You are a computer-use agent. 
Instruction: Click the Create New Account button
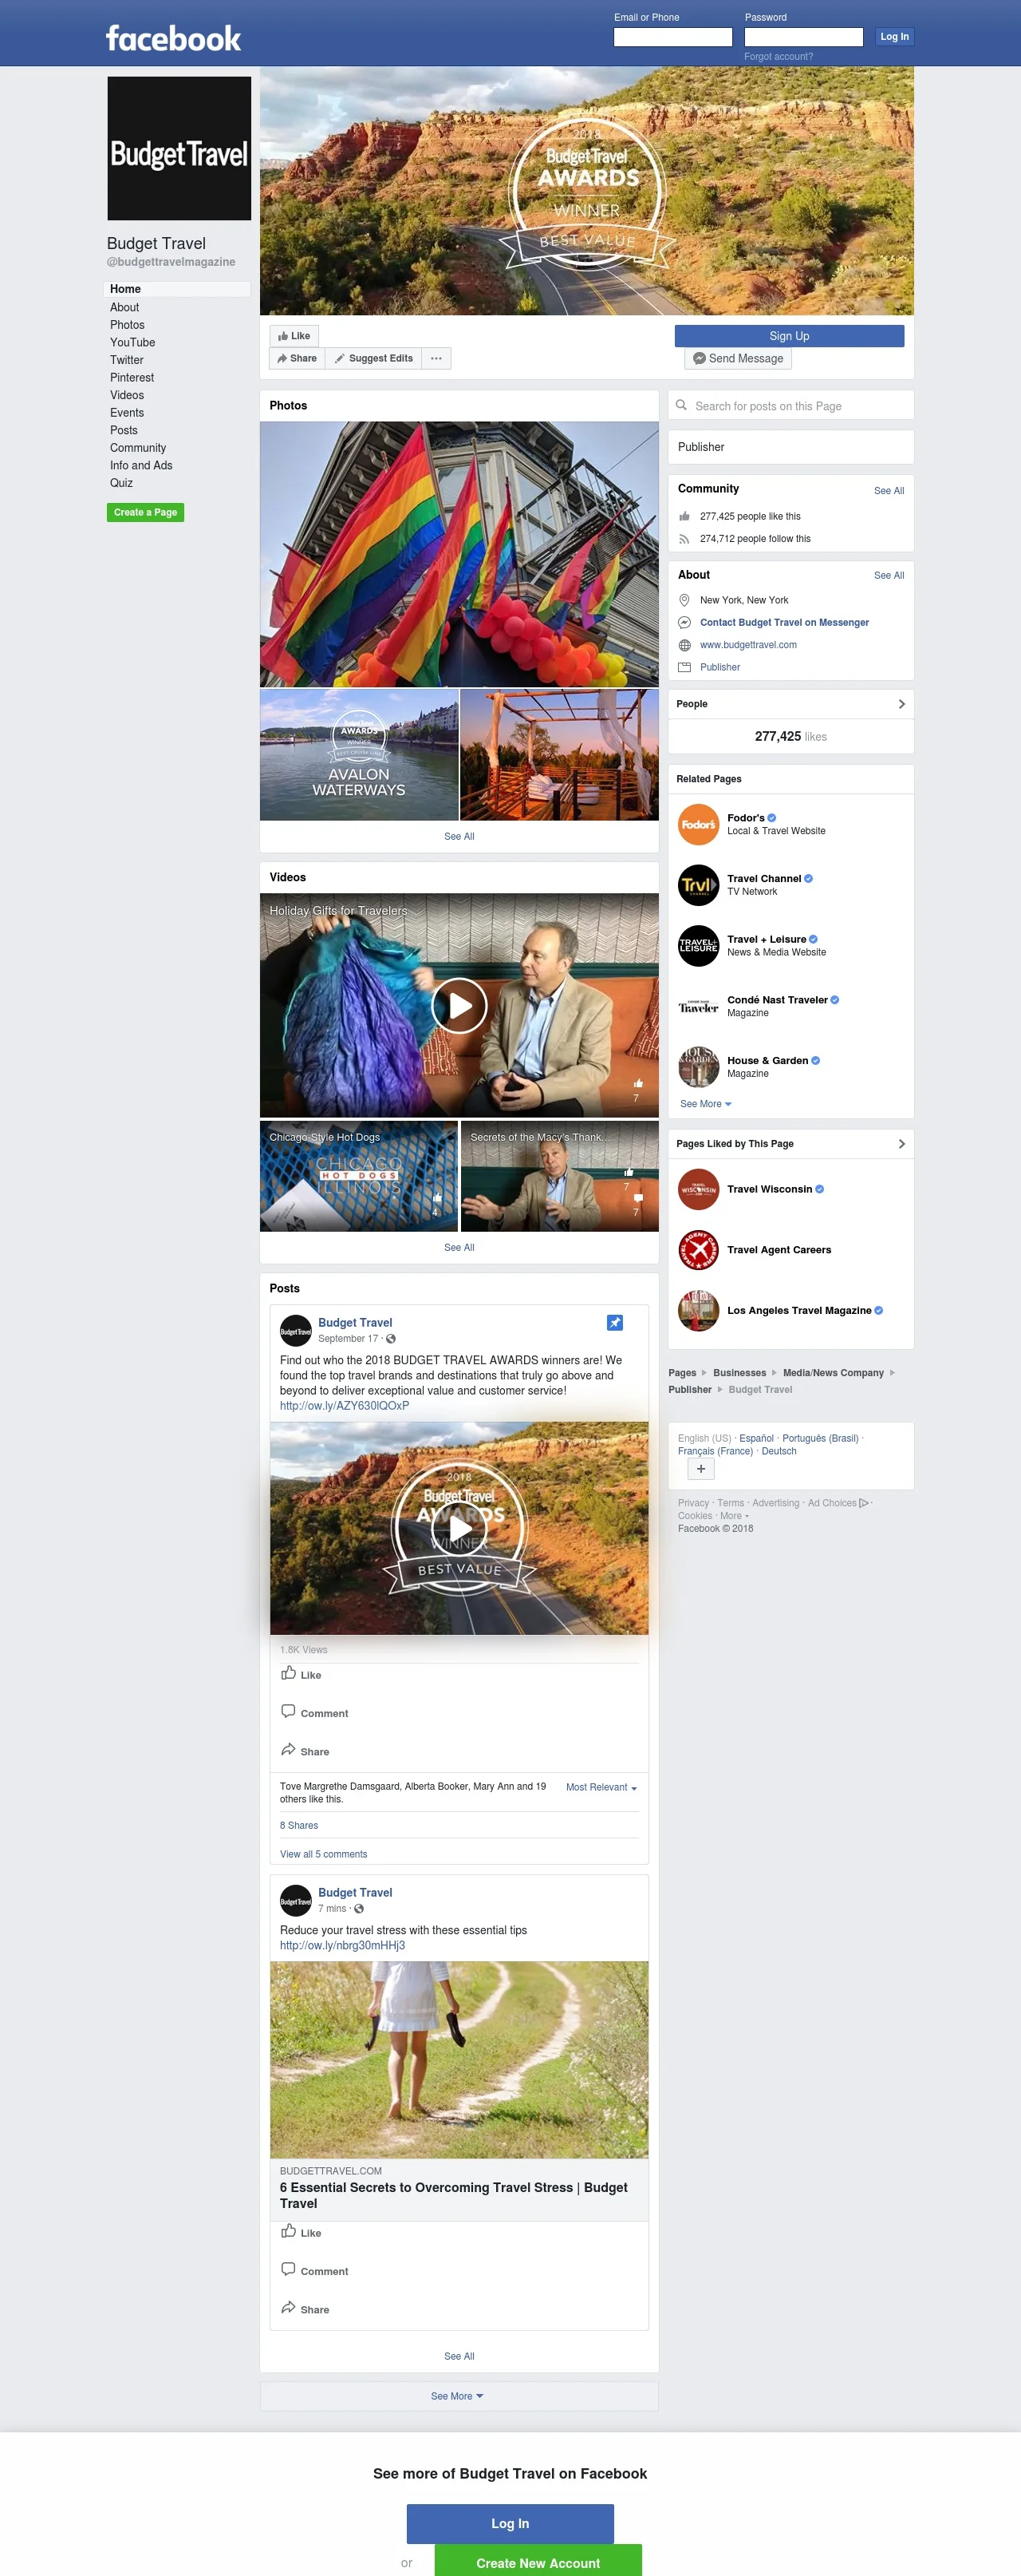point(538,2560)
